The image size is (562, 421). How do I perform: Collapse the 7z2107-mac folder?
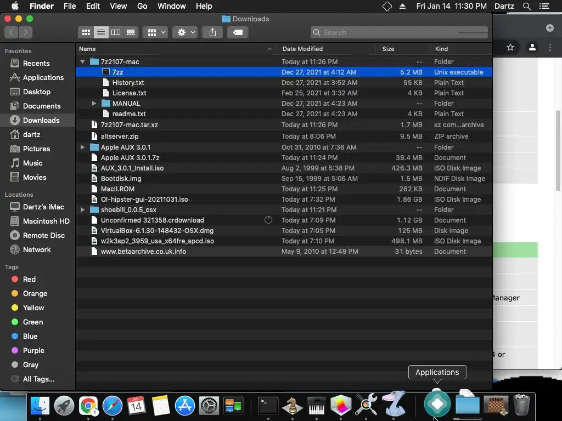(x=82, y=61)
